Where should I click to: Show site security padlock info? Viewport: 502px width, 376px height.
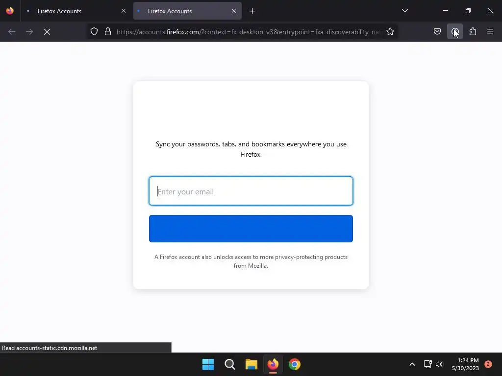[x=108, y=32]
